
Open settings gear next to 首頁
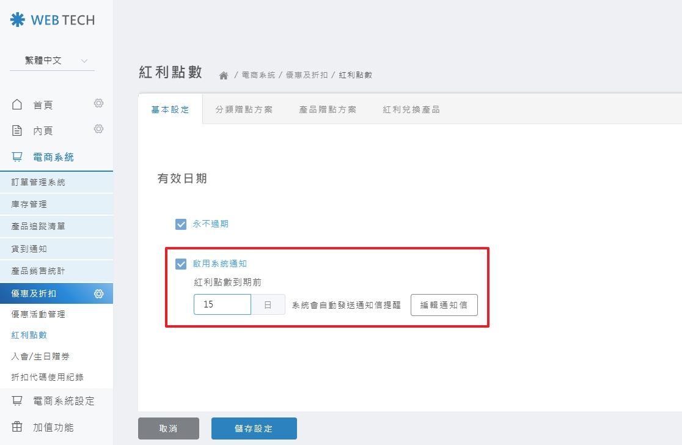pos(98,105)
